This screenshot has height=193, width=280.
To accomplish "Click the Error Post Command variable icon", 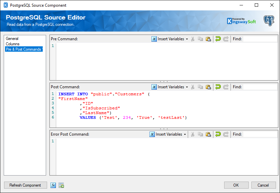I will (x=152, y=134).
